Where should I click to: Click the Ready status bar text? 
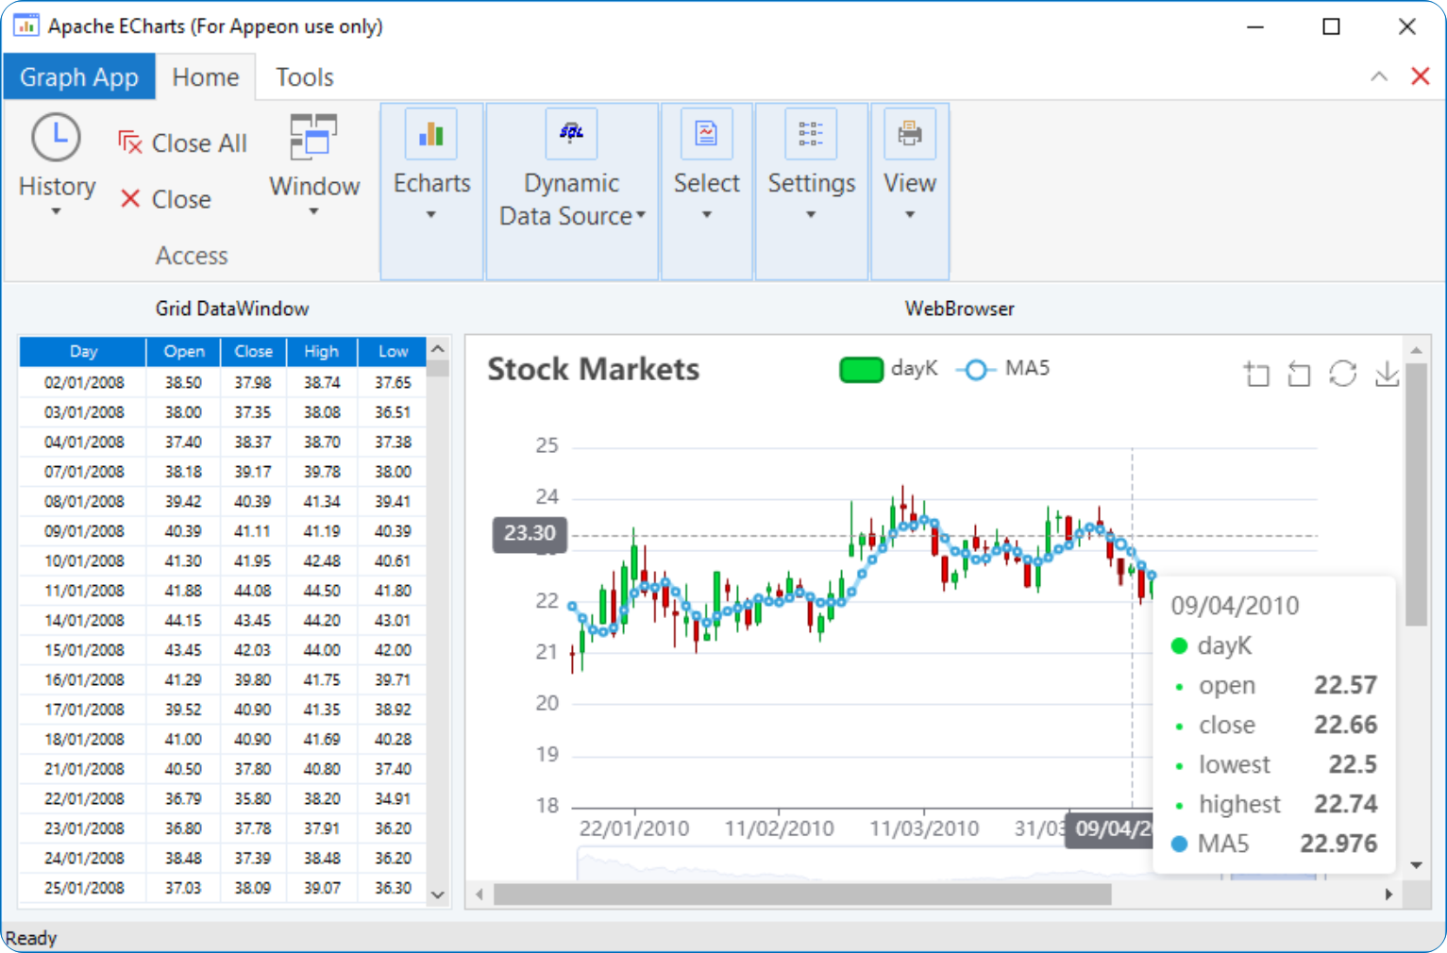(x=31, y=938)
